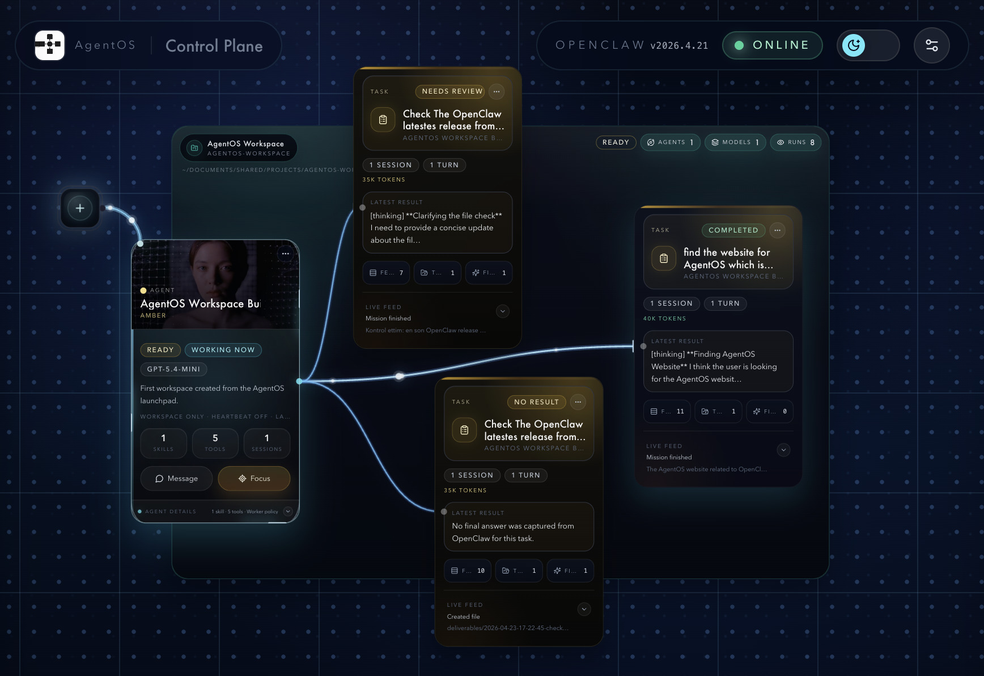Screen dimensions: 984x676
Task: Click the 'No final answer was captured' result
Action: coord(519,527)
